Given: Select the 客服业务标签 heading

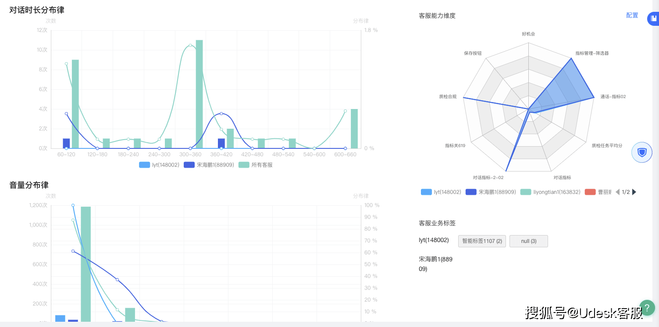Looking at the screenshot, I should pos(437,223).
